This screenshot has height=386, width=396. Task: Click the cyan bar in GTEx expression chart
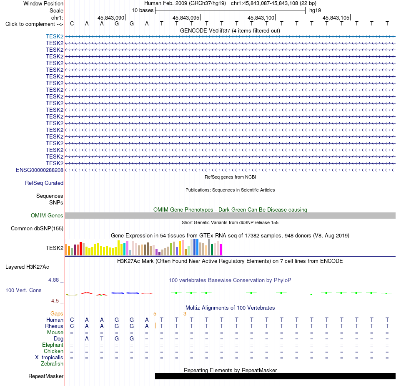click(x=125, y=249)
